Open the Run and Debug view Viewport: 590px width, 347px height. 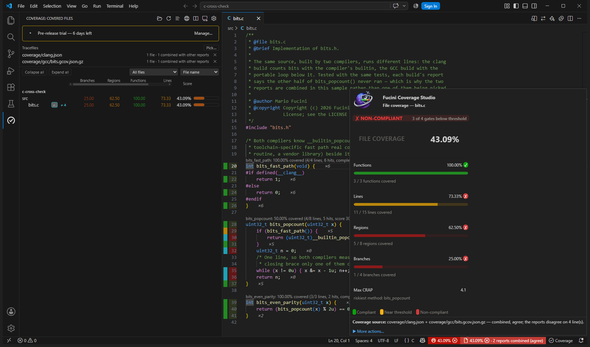tap(11, 70)
